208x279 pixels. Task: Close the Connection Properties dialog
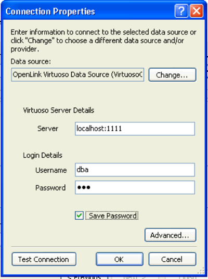197,11
